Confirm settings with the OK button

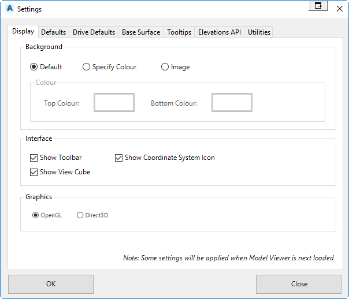click(51, 284)
